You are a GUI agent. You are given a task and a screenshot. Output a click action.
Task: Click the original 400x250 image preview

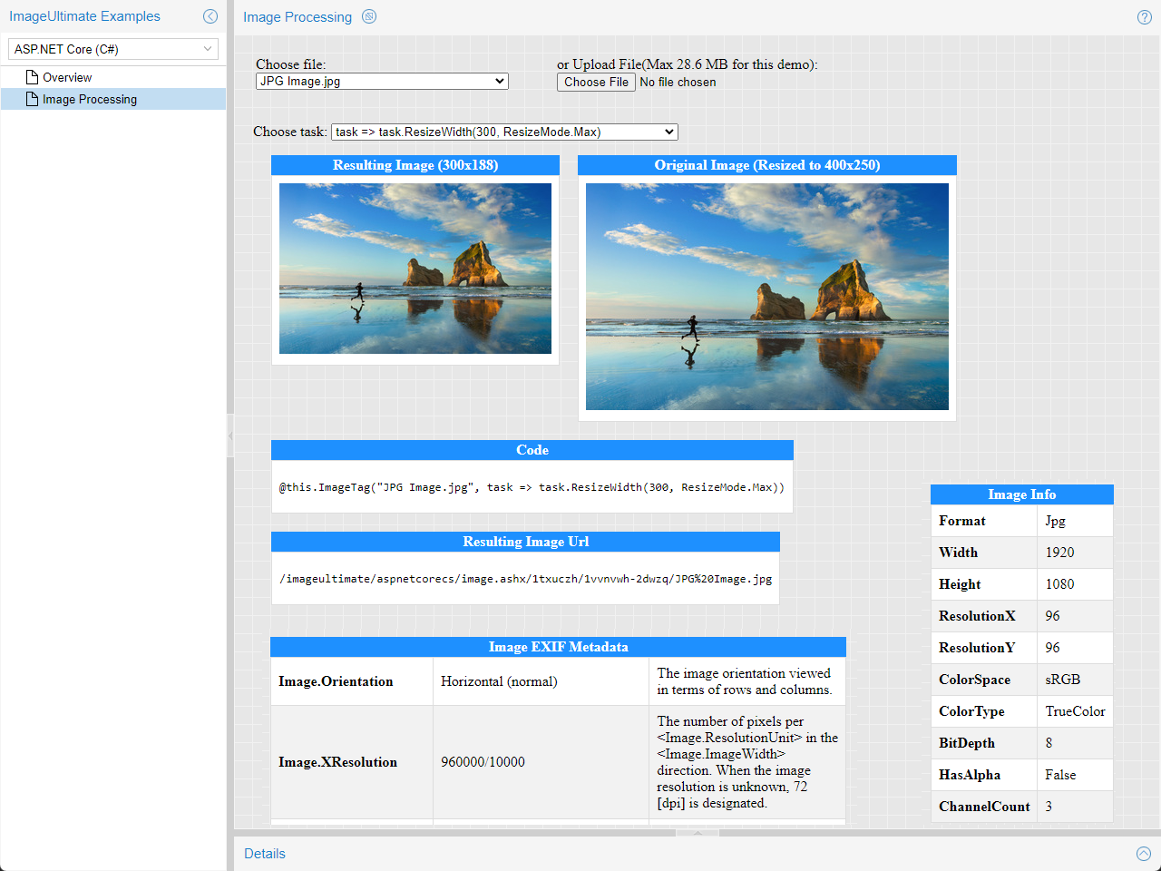tap(766, 297)
